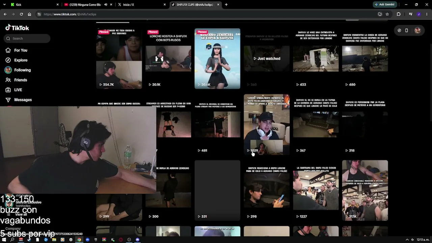Open Windows taskbar search
The width and height of the screenshot is (432, 243).
tap(12, 240)
